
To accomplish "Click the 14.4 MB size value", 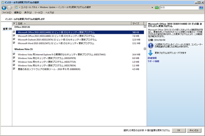I will [136, 55].
